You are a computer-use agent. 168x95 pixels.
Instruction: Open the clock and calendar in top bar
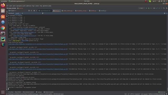[87, 1]
